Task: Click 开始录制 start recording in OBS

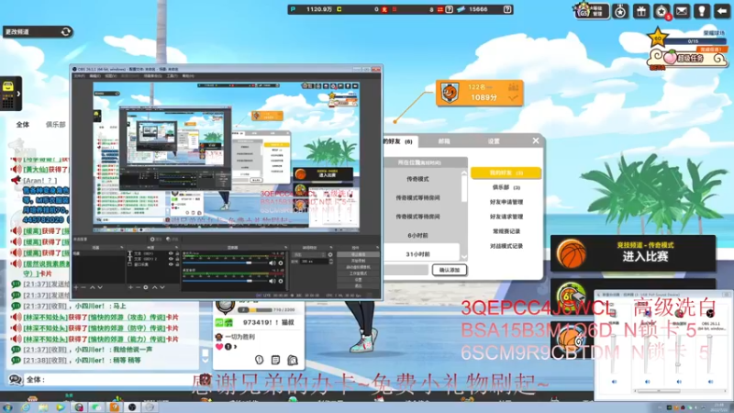Action: click(x=358, y=261)
